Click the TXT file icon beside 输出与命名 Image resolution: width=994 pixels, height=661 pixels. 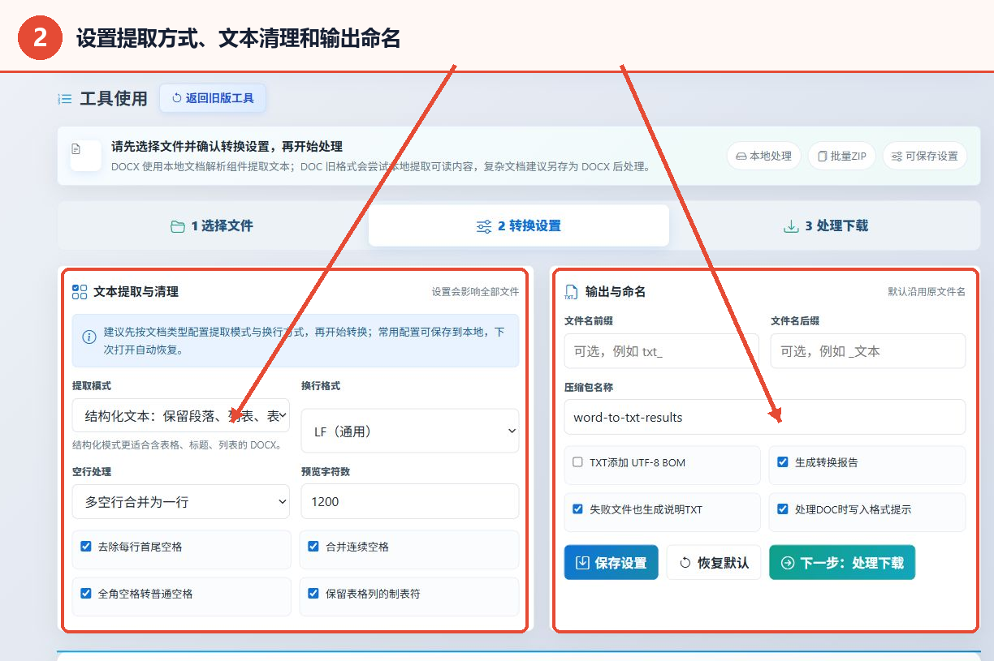571,292
